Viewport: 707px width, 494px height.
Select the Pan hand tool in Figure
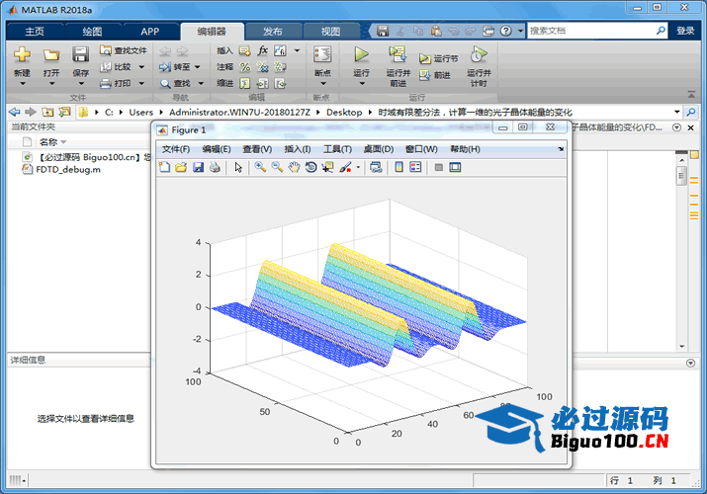click(x=294, y=168)
